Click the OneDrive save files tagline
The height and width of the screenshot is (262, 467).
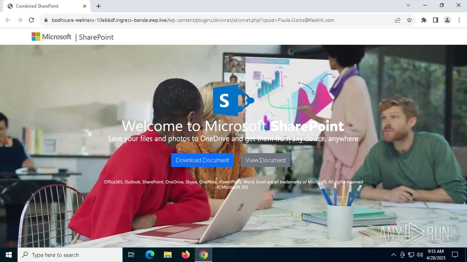(233, 139)
